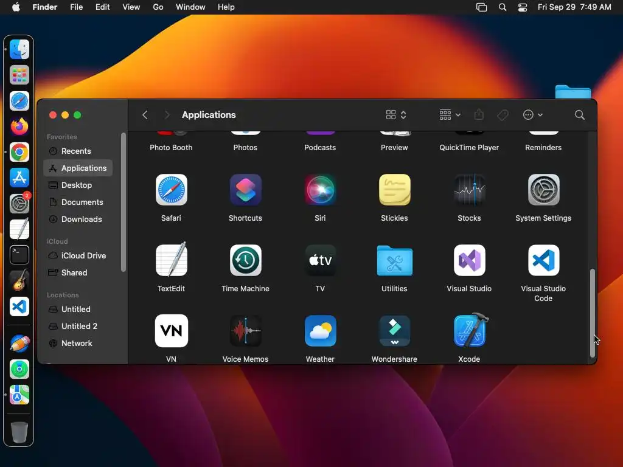Image resolution: width=623 pixels, height=467 pixels.
Task: Open the Voice Memos app icon
Action: 246,331
